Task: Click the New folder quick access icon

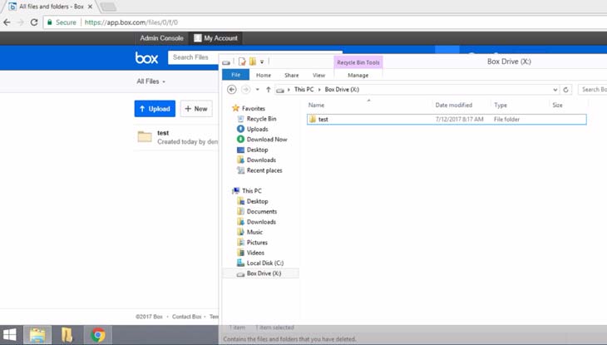Action: 253,62
